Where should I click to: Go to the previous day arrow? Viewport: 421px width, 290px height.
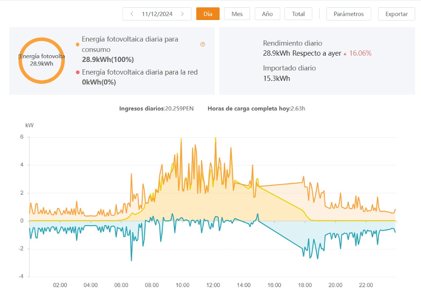pos(132,14)
